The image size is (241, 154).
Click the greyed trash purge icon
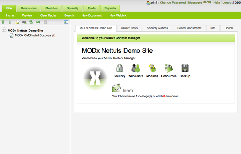pos(45,22)
